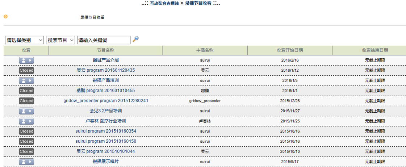Open the 请选择类别 category dropdown
Viewport: 406px width, 167px height.
[24, 40]
